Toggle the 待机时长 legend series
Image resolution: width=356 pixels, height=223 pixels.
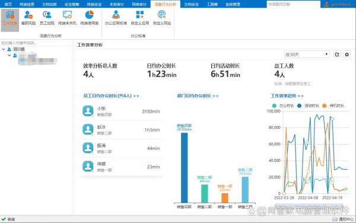click(333, 106)
